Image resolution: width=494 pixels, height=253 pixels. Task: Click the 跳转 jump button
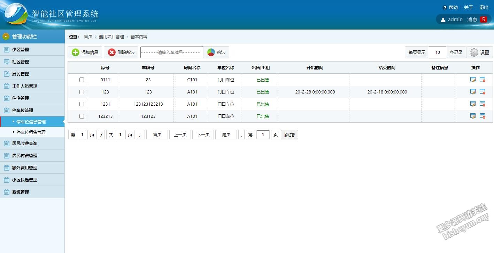coord(290,135)
